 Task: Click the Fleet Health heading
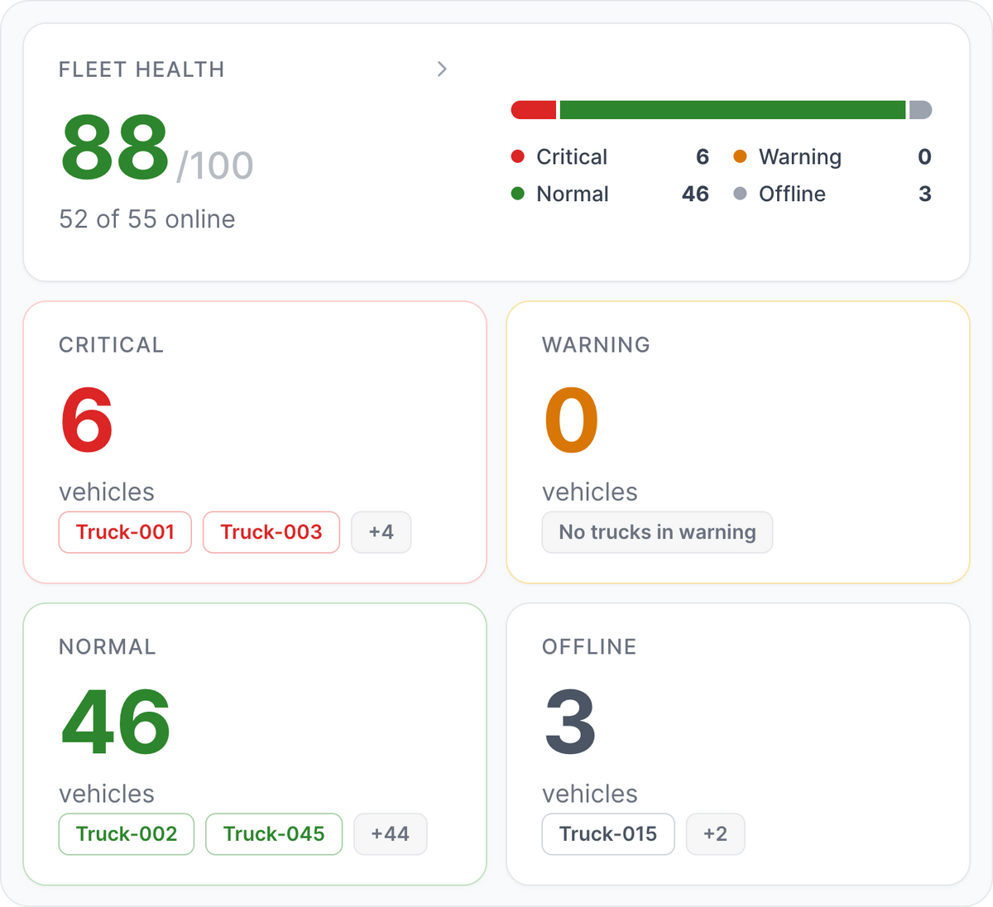pyautogui.click(x=142, y=70)
